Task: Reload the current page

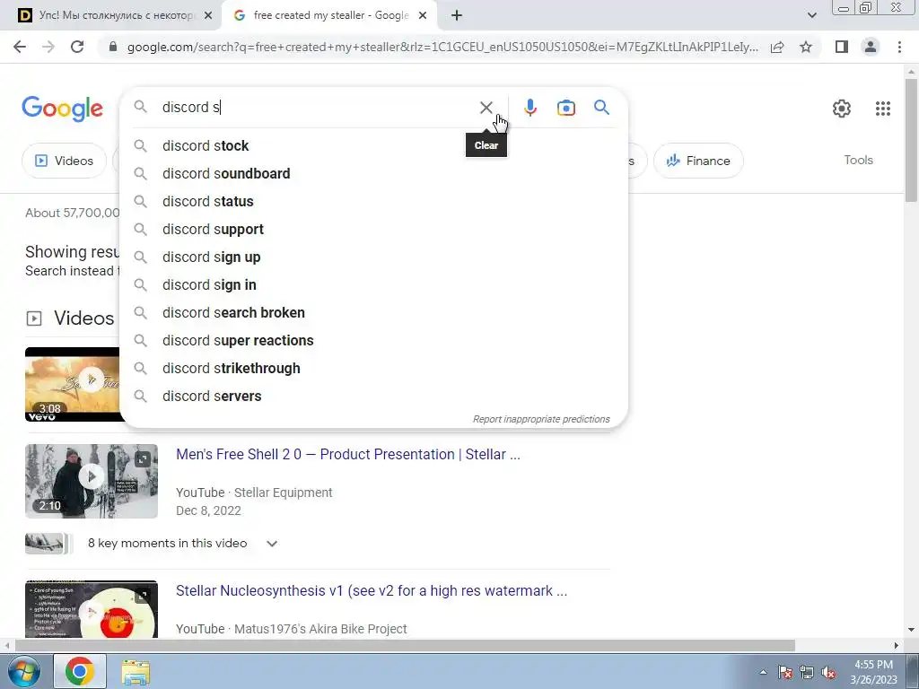Action: (x=77, y=47)
